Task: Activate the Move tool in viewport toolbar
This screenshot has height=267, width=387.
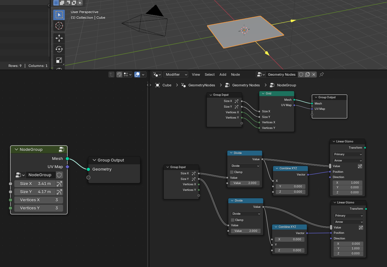Action: [59, 38]
